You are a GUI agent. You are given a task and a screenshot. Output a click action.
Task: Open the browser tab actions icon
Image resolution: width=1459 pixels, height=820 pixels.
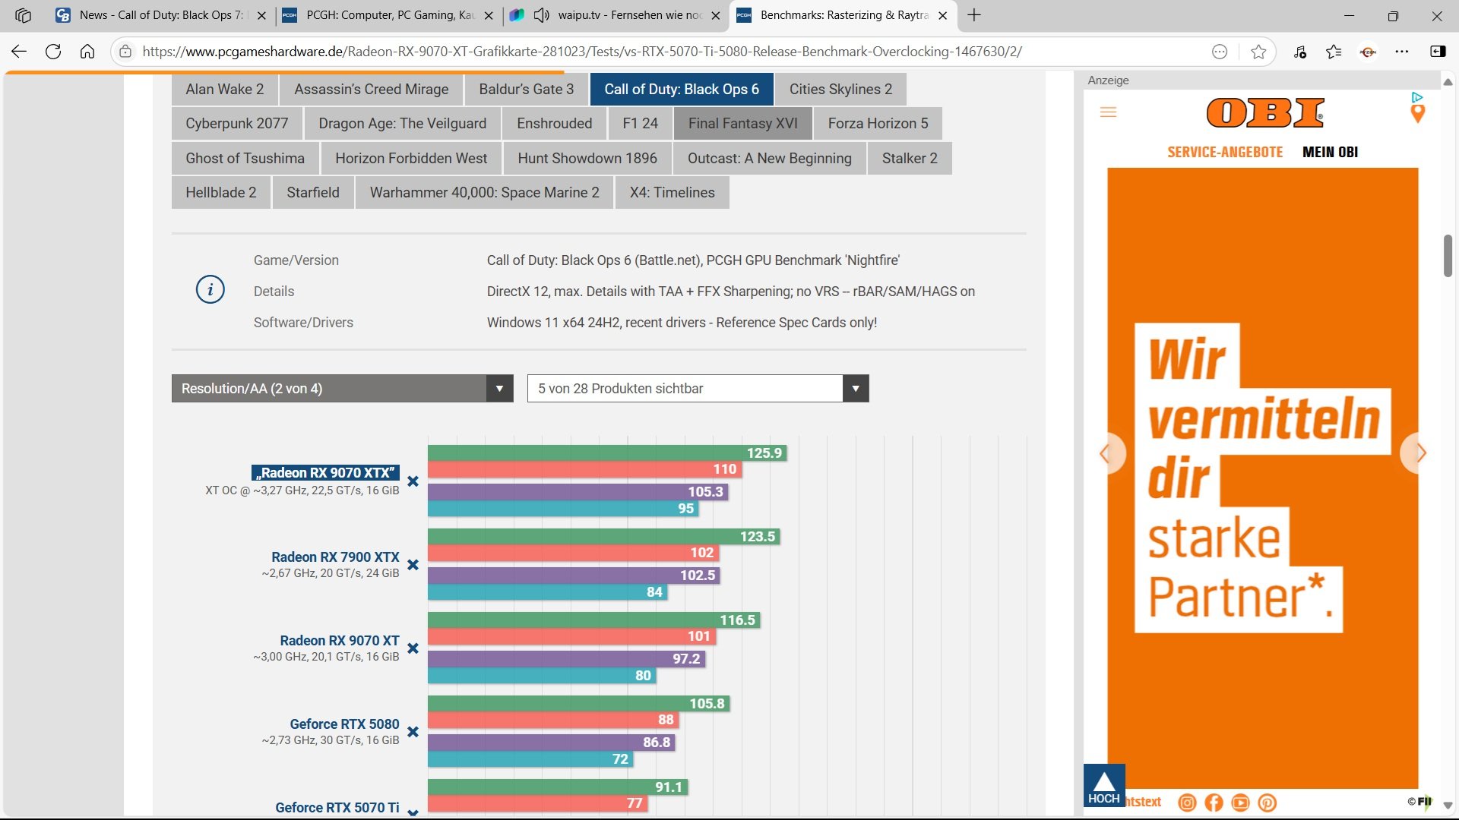click(23, 15)
